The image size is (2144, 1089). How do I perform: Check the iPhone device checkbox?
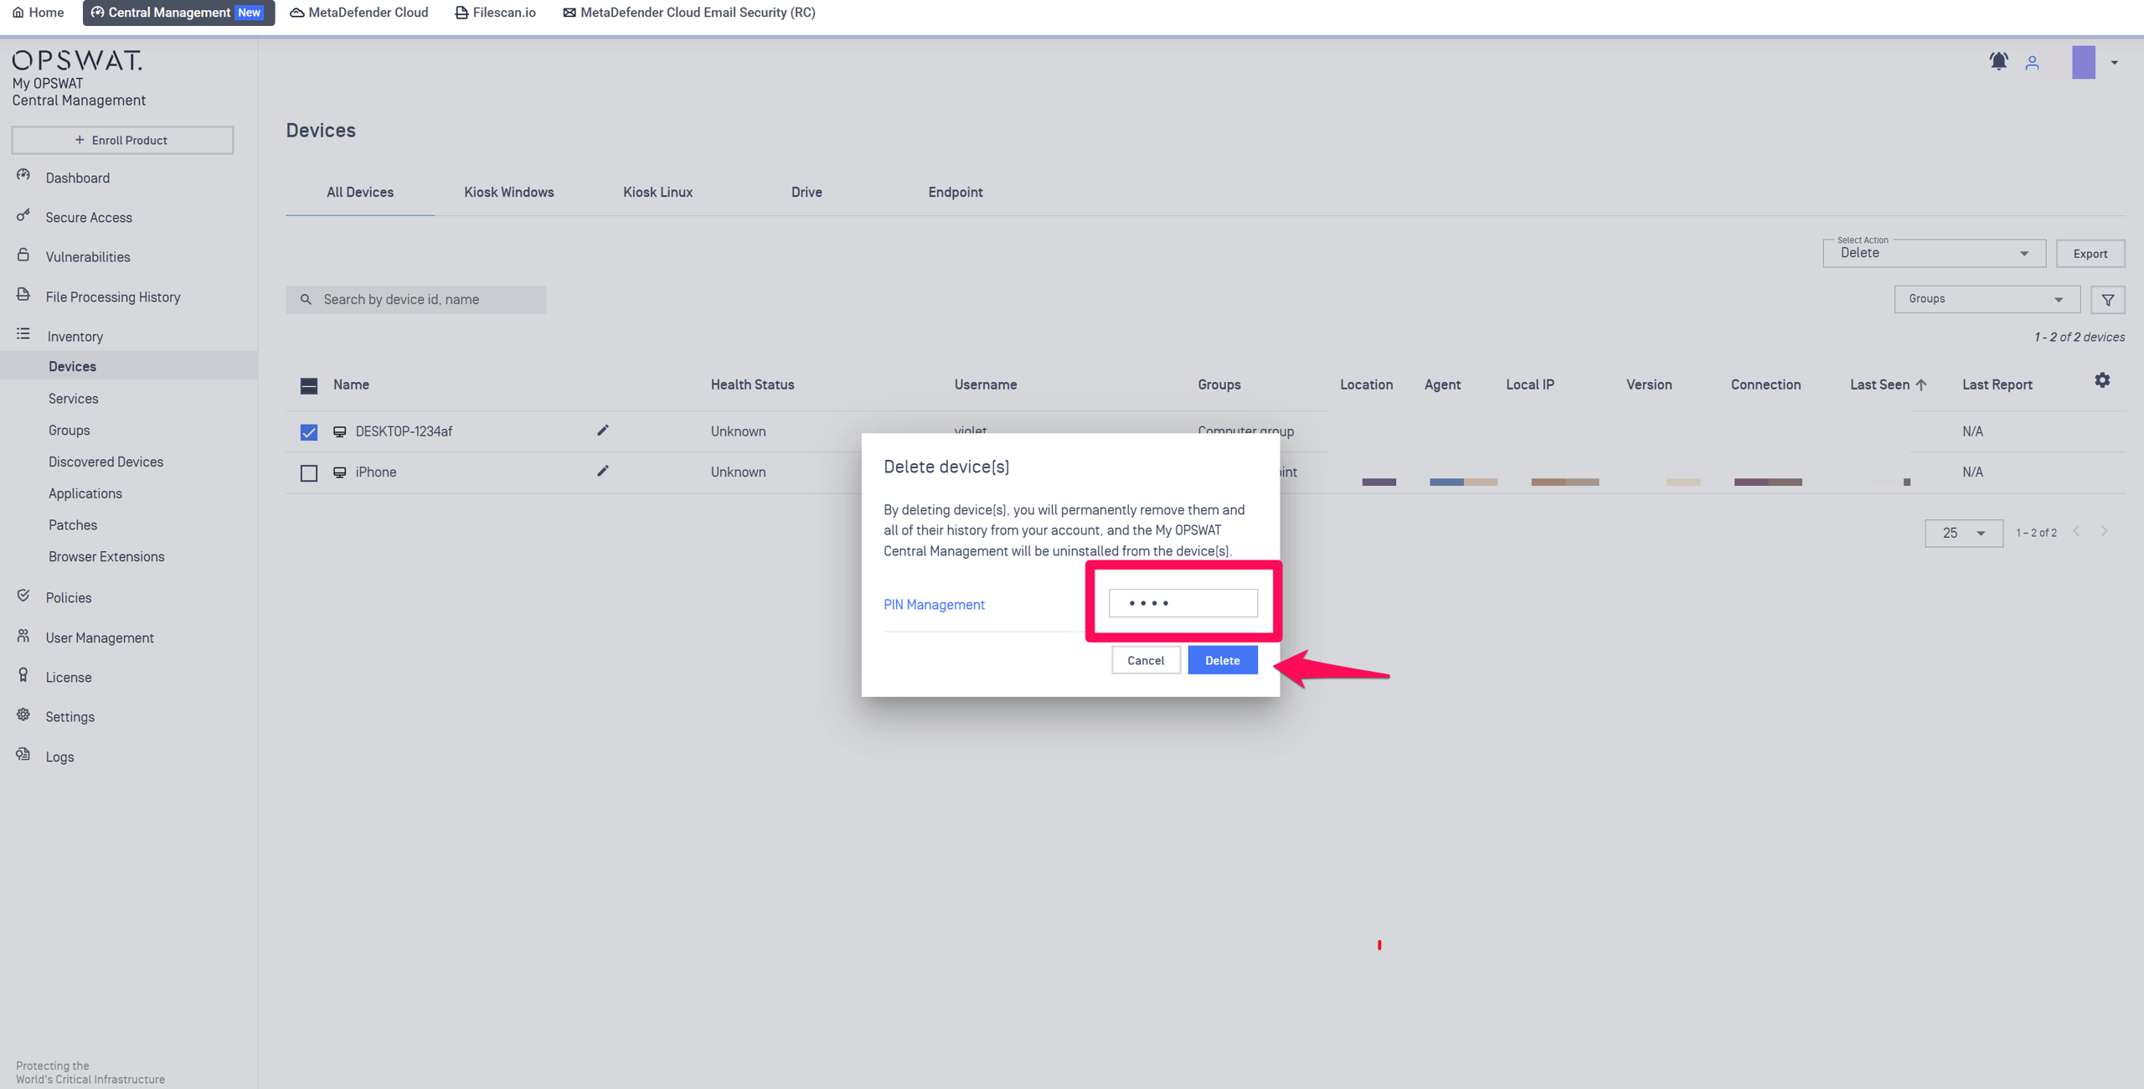[309, 473]
